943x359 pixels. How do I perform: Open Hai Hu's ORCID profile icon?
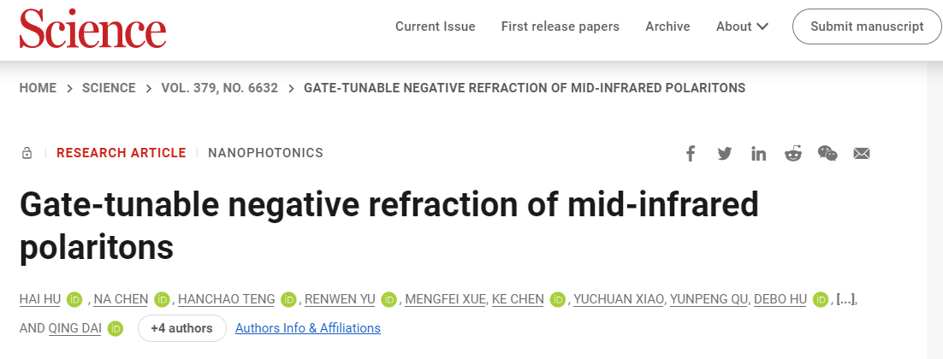pos(74,299)
